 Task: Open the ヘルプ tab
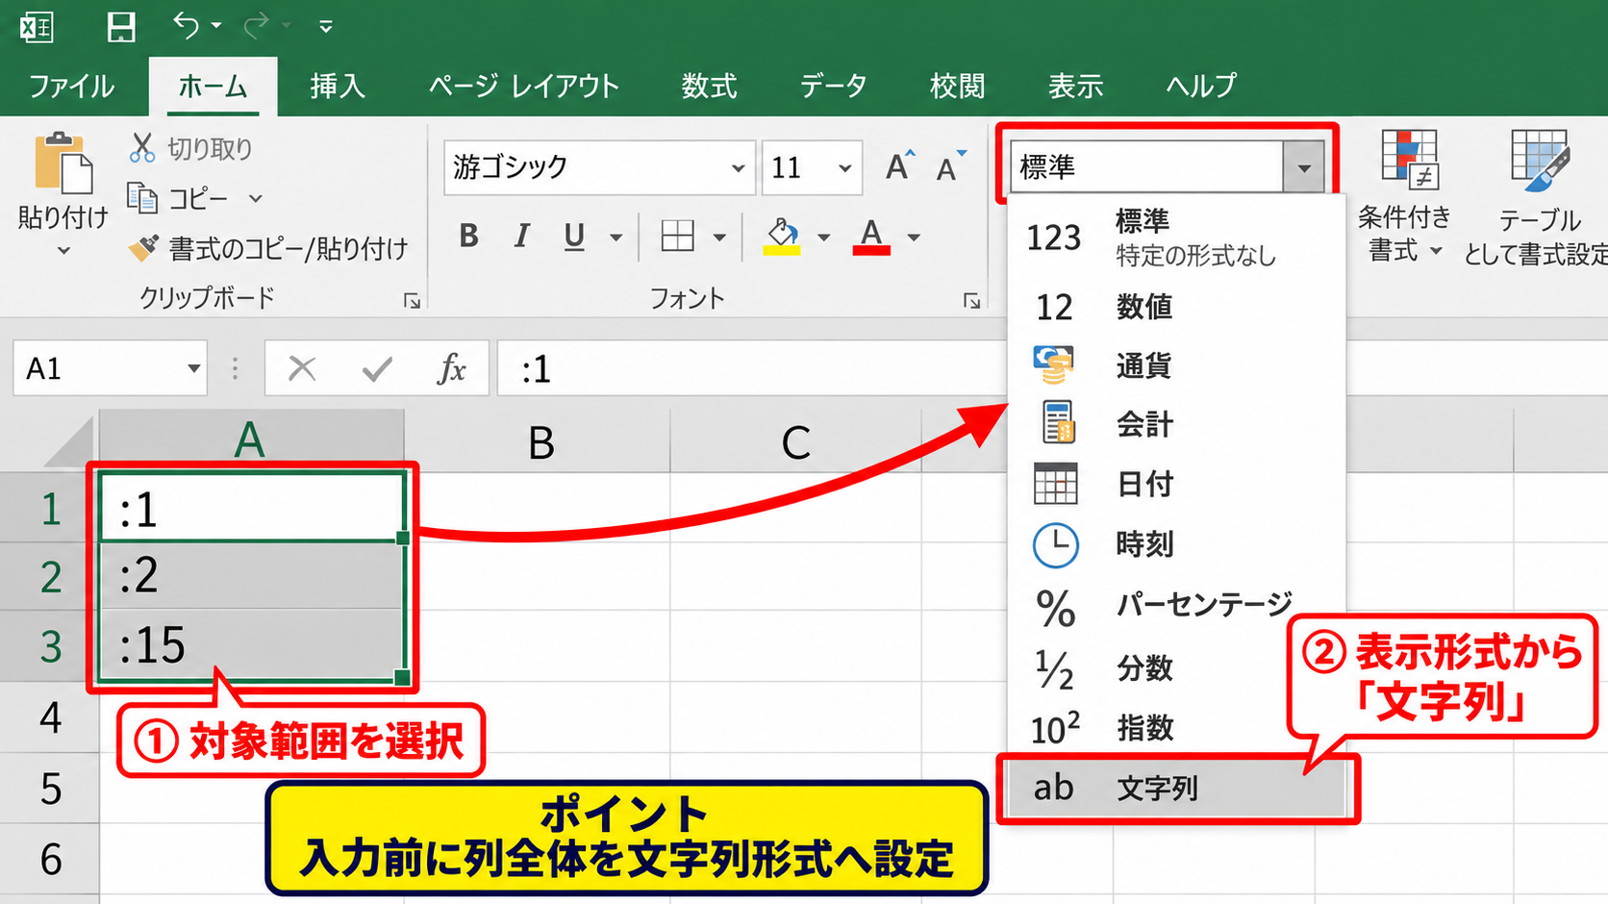click(1201, 87)
